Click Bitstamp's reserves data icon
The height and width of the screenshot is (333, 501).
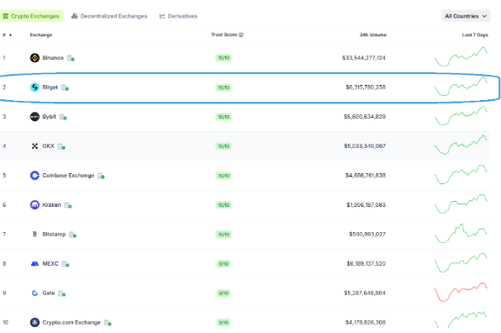click(x=72, y=235)
